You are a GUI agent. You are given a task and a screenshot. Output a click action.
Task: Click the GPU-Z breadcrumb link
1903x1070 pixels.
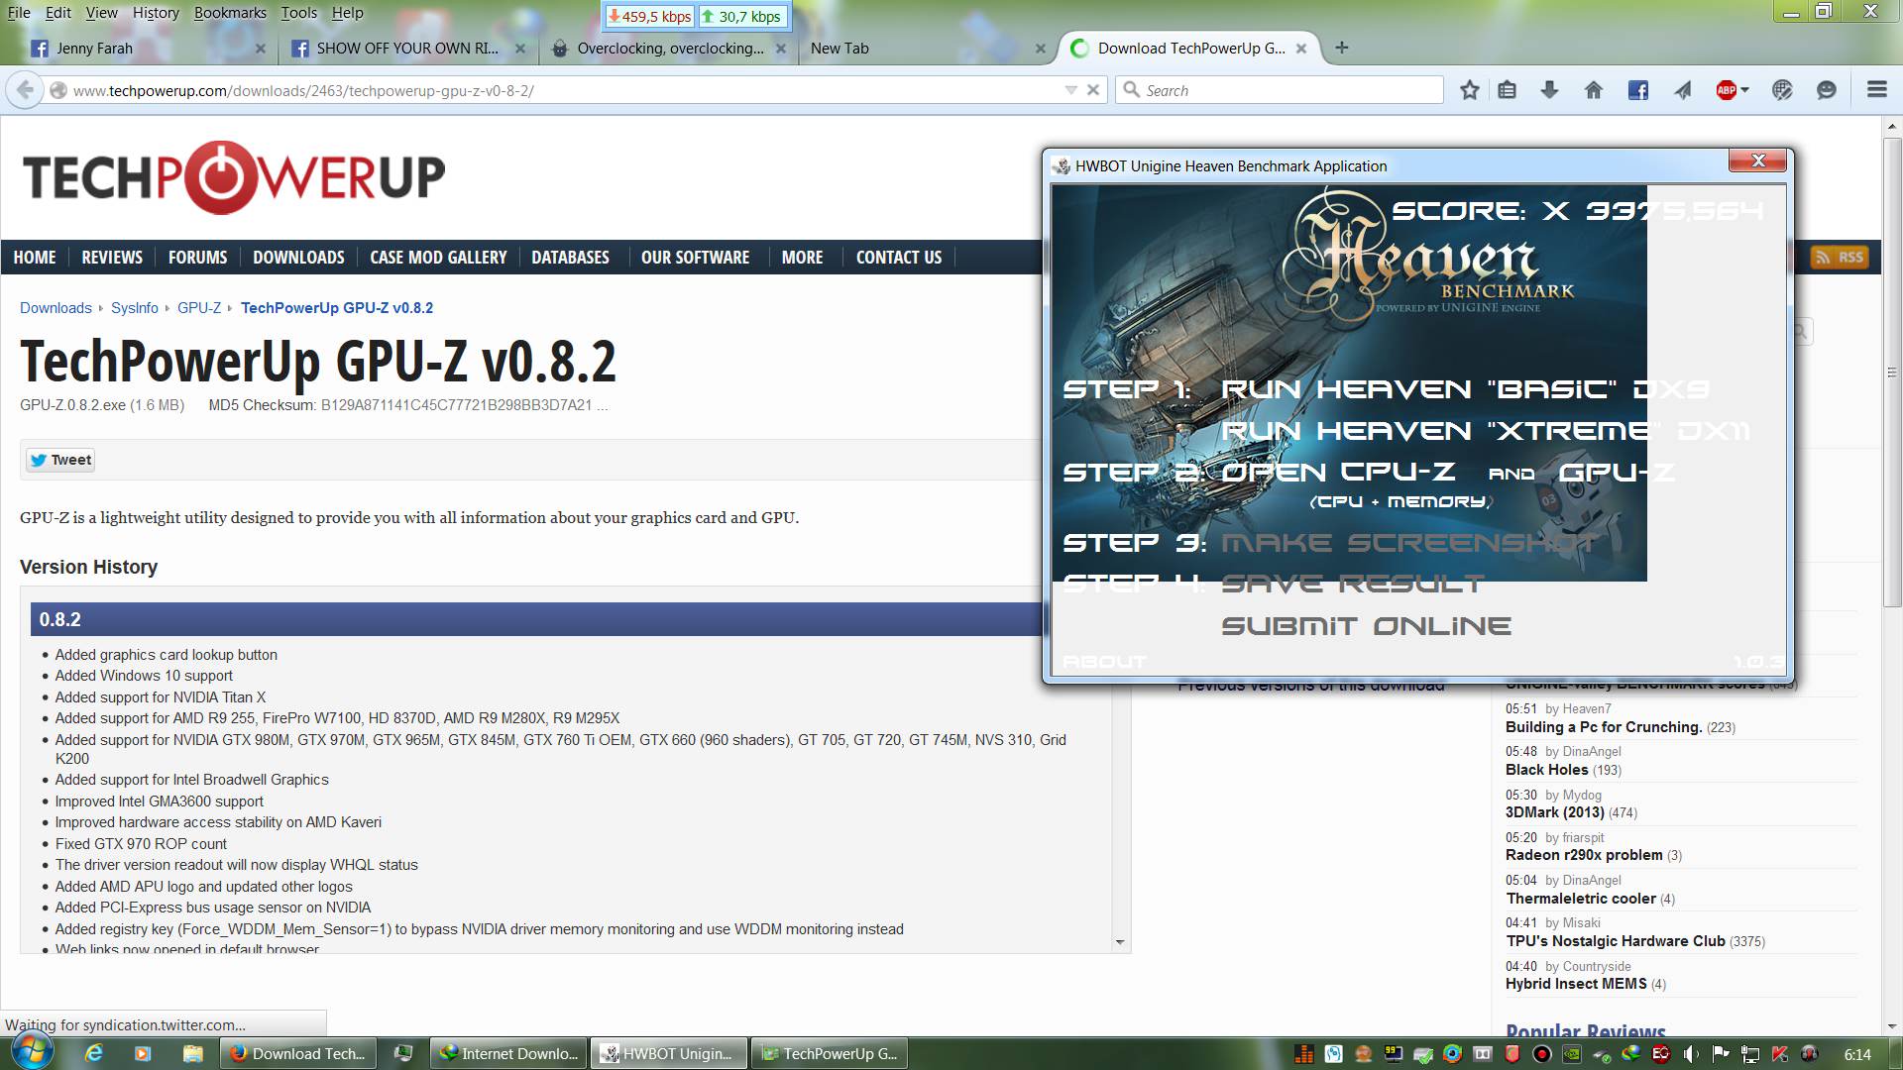click(x=199, y=308)
